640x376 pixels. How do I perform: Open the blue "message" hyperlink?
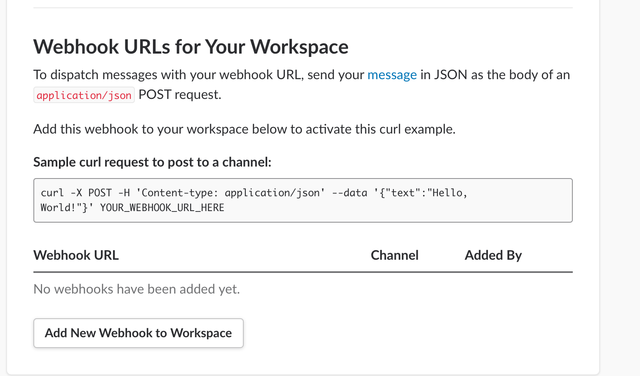392,75
